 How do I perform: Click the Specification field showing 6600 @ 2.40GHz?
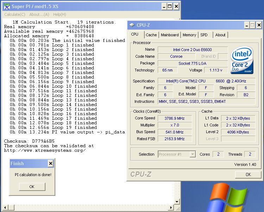pyautogui.click(x=206, y=81)
